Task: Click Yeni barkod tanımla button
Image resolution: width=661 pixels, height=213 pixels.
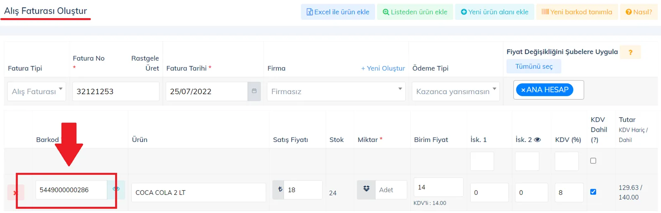Action: click(x=577, y=12)
